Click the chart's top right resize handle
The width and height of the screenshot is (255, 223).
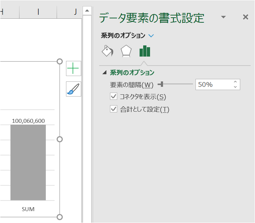(60, 61)
